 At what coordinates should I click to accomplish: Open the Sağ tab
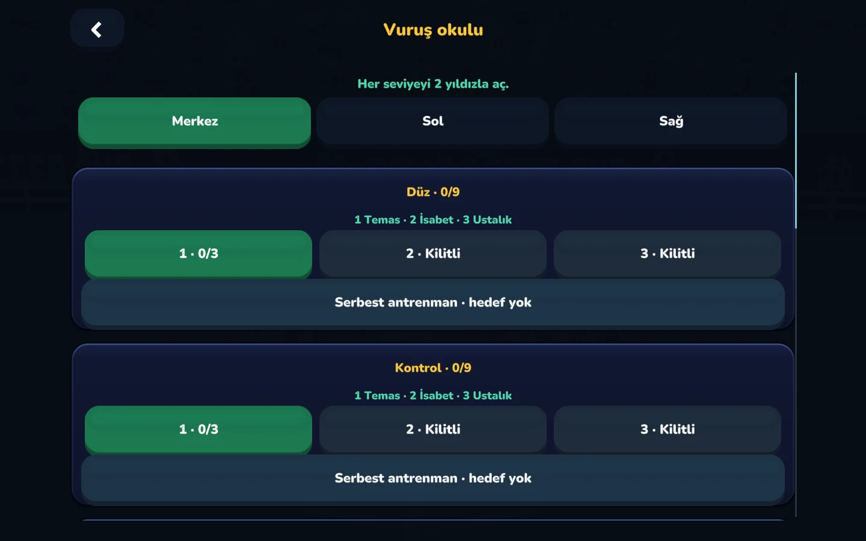671,121
